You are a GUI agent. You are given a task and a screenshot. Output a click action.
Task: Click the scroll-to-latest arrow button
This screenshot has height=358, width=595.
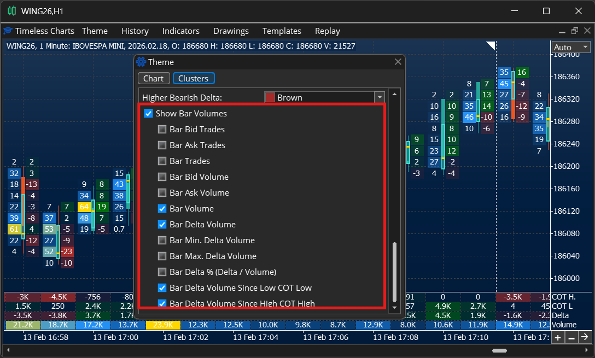point(585,337)
